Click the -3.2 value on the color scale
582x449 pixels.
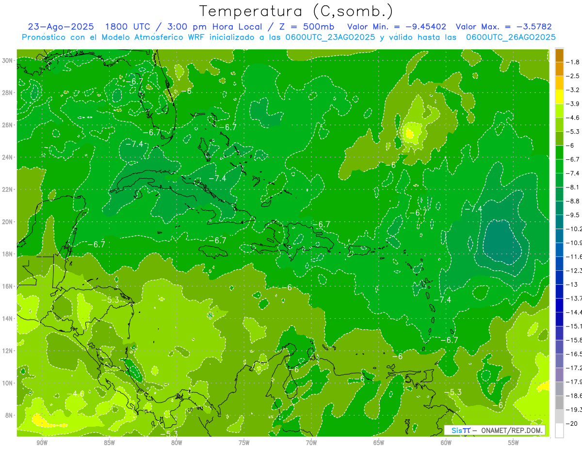574,90
